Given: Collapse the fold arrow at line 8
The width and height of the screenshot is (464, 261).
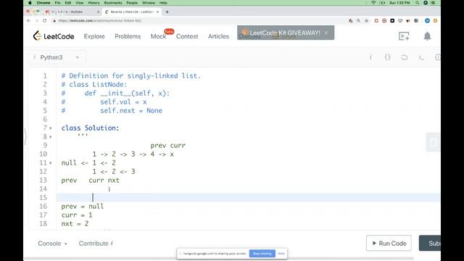Looking at the screenshot, I should coord(51,137).
